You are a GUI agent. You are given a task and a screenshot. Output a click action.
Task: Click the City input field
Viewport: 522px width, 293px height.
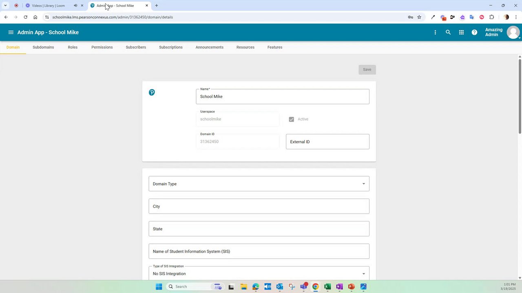pos(259,206)
